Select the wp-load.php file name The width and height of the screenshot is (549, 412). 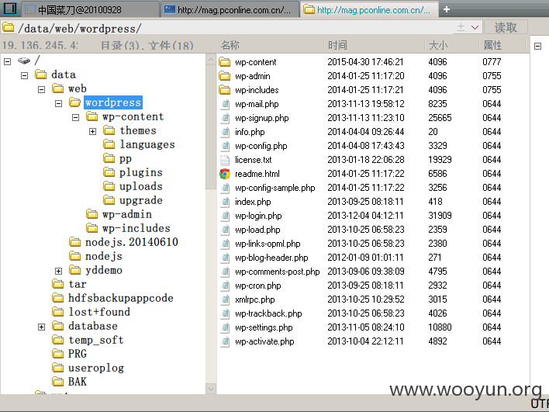257,230
